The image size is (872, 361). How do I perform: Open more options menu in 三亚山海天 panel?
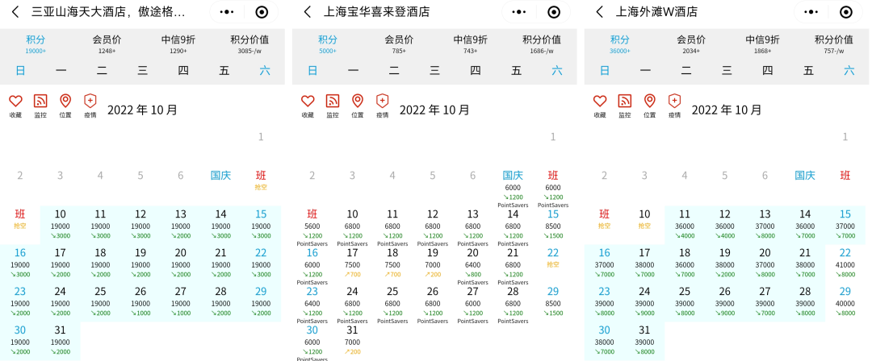click(226, 11)
